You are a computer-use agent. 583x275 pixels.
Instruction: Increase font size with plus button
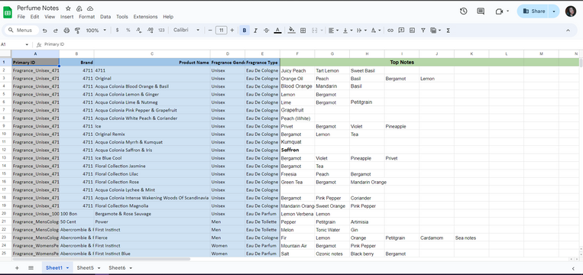[x=232, y=31]
